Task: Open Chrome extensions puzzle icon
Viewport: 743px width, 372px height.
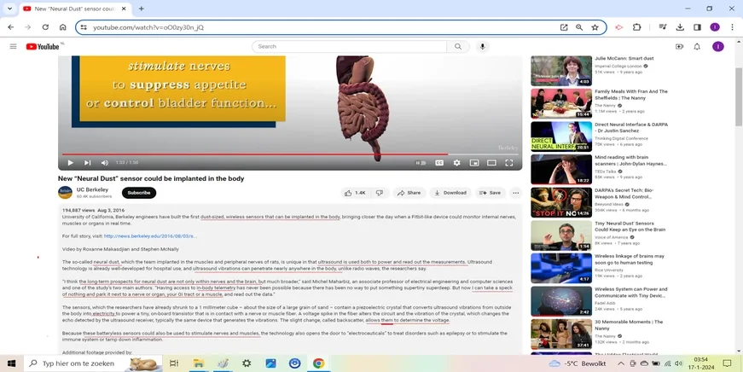Action: [x=637, y=27]
